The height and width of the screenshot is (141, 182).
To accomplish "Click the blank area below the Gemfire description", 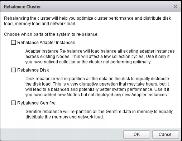I will pos(91,124).
